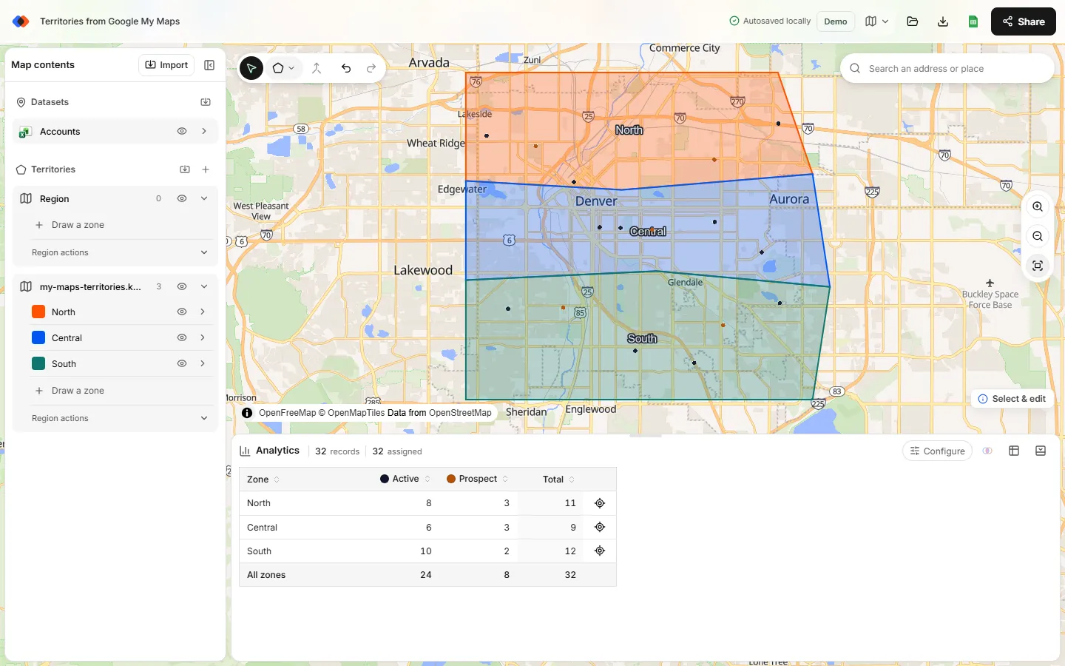The width and height of the screenshot is (1065, 666).
Task: Locate North zone with the target icon
Action: [x=600, y=503]
